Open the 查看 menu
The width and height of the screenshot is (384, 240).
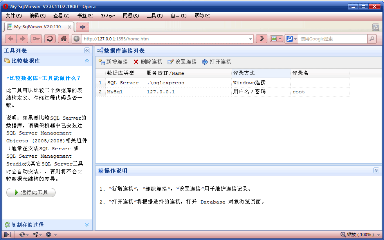point(61,16)
